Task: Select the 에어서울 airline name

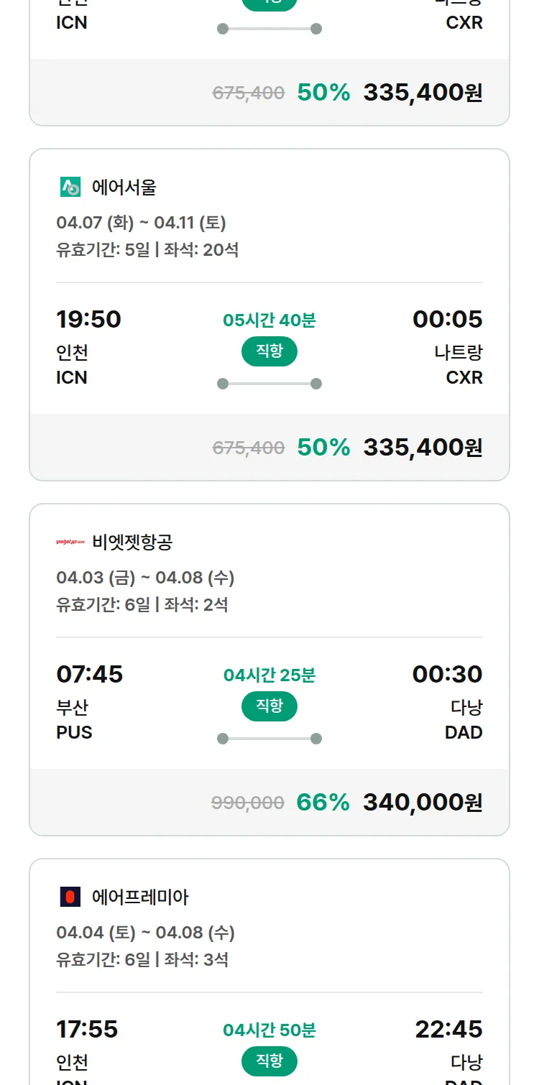Action: click(x=124, y=188)
